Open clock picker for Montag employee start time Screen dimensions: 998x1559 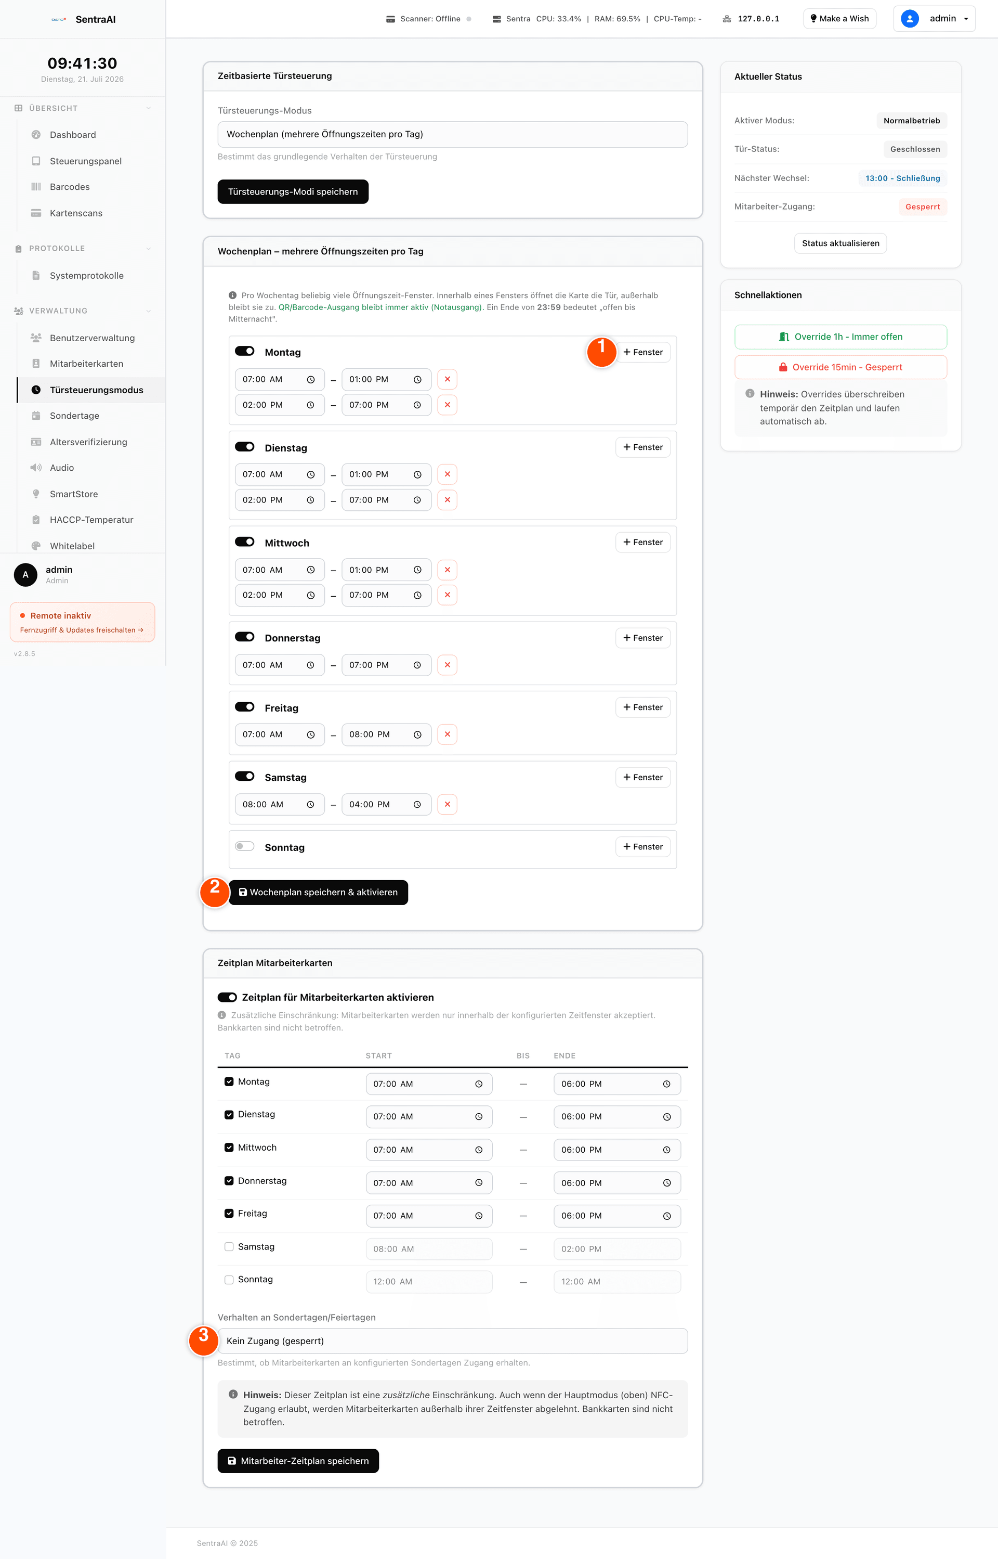click(x=479, y=1084)
